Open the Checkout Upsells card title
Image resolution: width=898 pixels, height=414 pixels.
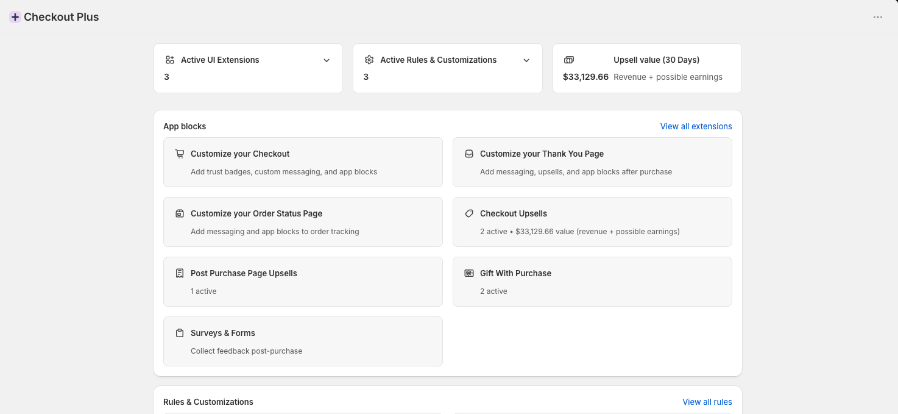point(514,213)
